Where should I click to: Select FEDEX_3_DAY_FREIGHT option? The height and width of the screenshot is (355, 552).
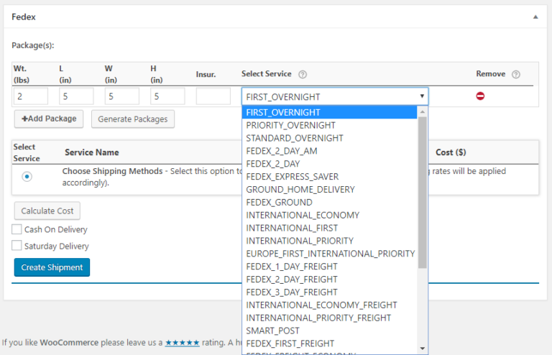(329, 292)
